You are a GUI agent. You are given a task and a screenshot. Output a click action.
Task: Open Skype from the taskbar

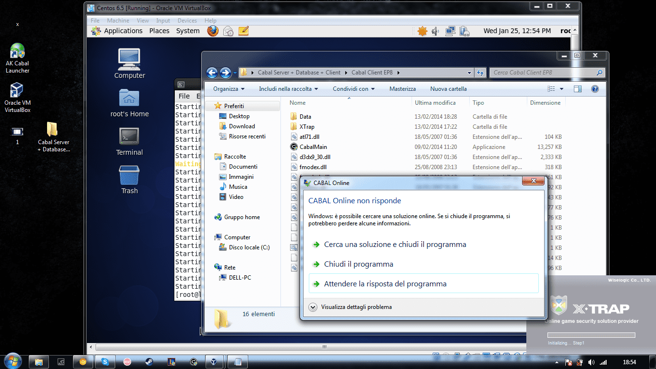(105, 361)
